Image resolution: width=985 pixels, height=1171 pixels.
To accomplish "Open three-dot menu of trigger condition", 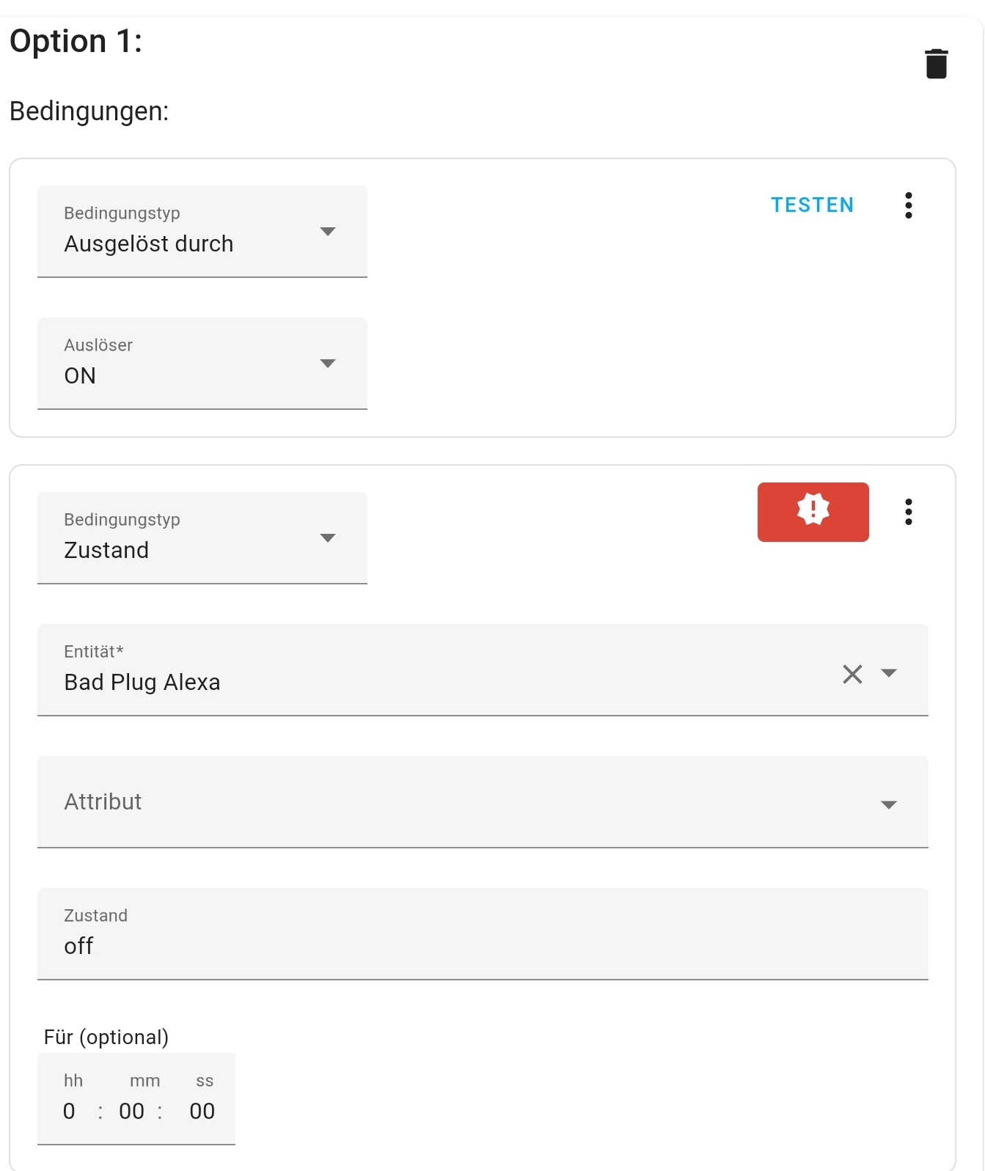I will point(908,205).
